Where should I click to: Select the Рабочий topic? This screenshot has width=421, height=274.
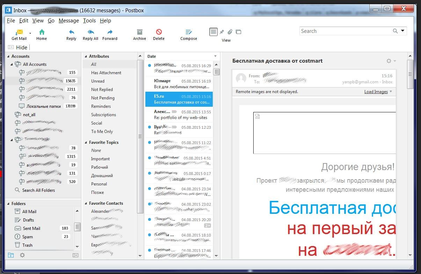[100, 167]
